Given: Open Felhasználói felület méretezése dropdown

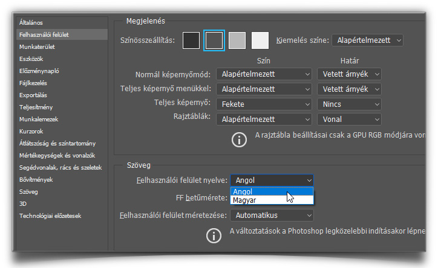Looking at the screenshot, I should pos(272,215).
